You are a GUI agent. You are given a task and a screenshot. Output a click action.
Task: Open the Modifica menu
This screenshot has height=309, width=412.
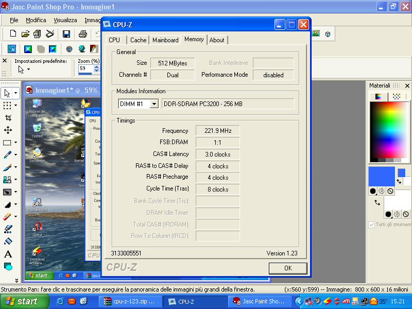[x=36, y=20]
